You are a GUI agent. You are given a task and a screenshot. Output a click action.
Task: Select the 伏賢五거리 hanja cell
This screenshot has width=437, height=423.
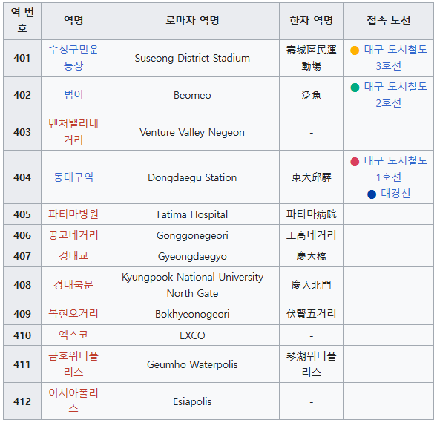point(312,314)
